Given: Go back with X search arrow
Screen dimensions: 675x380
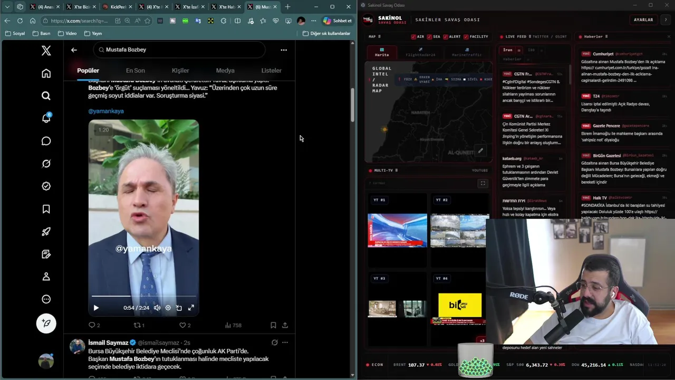Looking at the screenshot, I should [74, 50].
